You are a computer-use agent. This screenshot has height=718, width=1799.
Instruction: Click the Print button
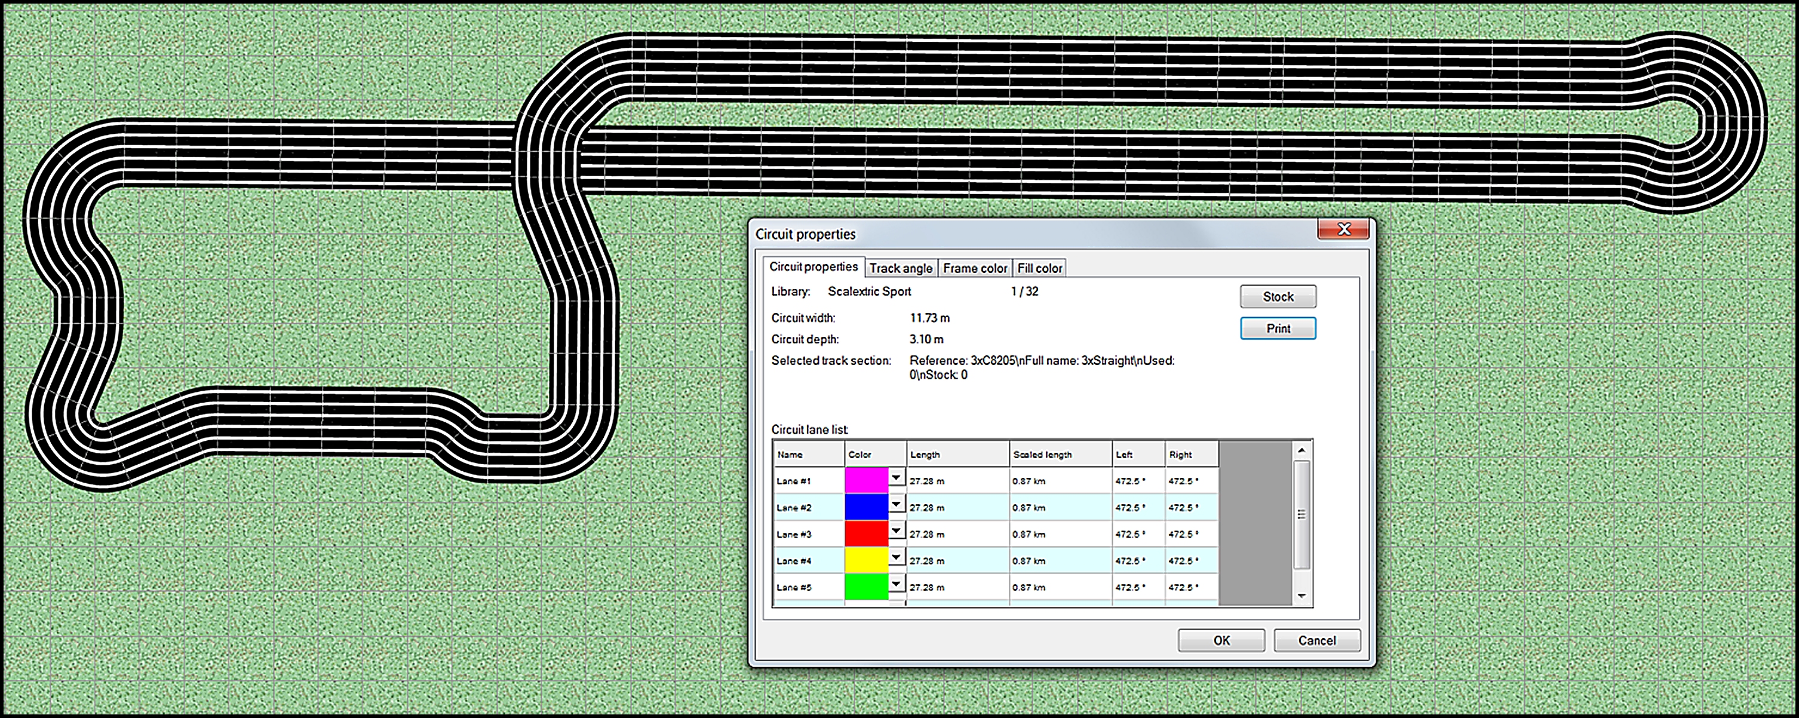[1278, 329]
